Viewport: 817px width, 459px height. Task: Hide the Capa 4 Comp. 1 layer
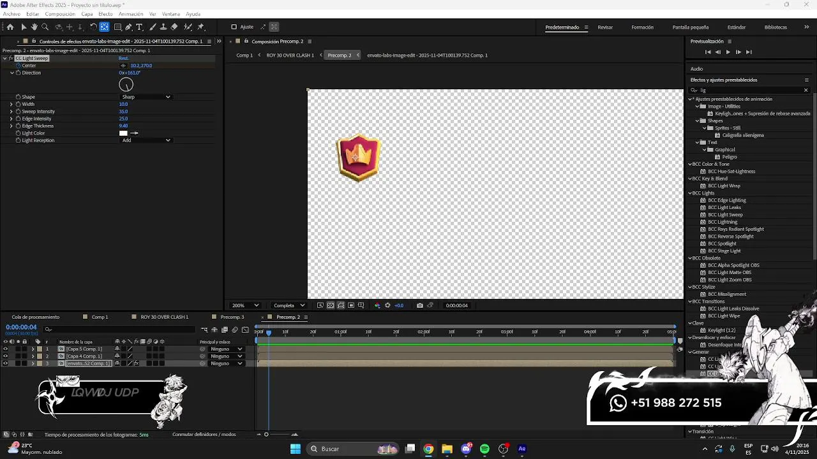(x=5, y=356)
